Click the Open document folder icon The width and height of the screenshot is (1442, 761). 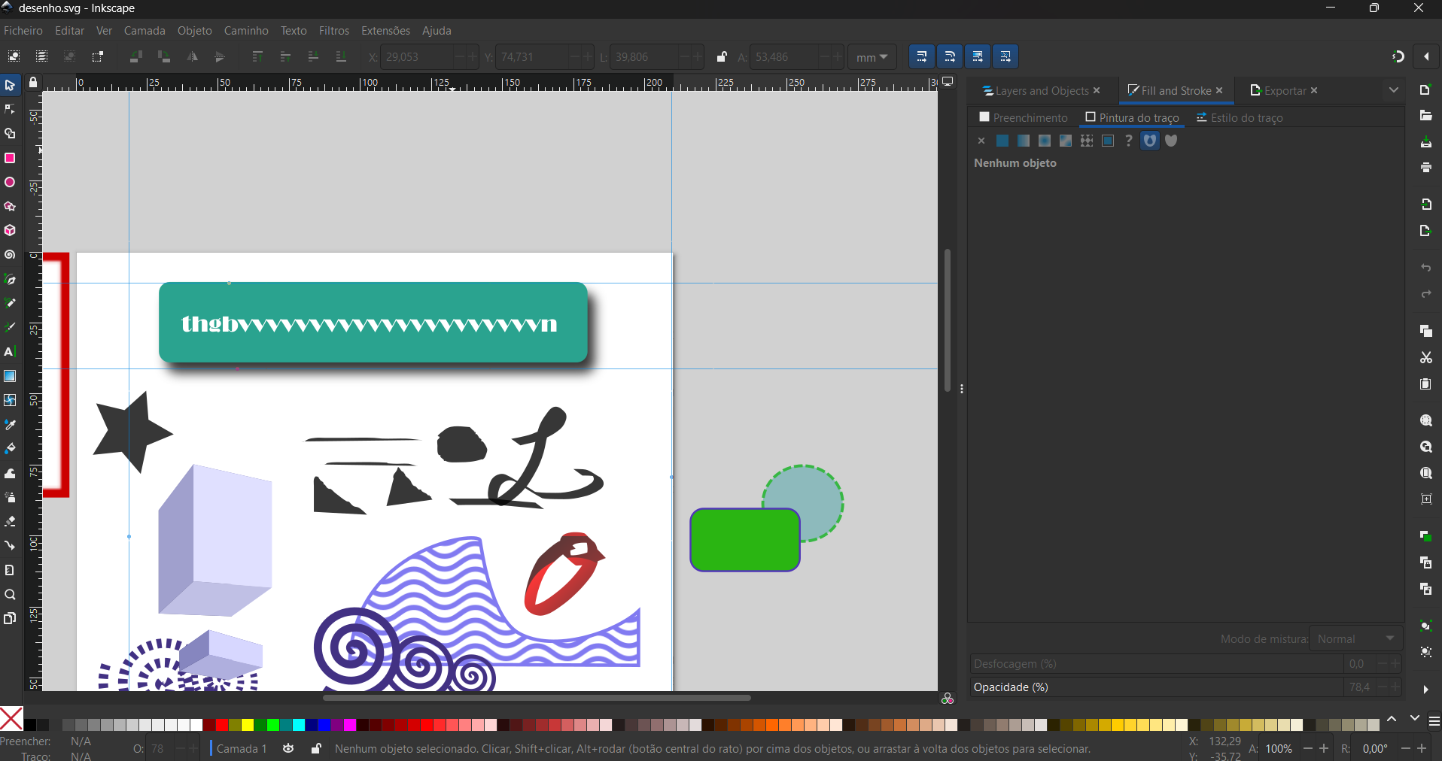(1425, 116)
